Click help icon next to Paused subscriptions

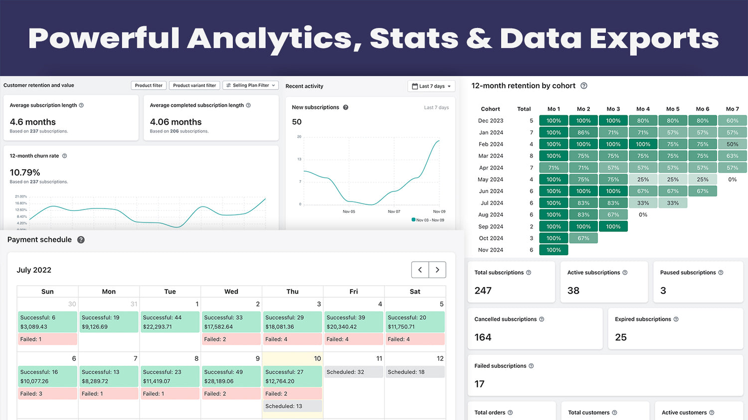(721, 273)
